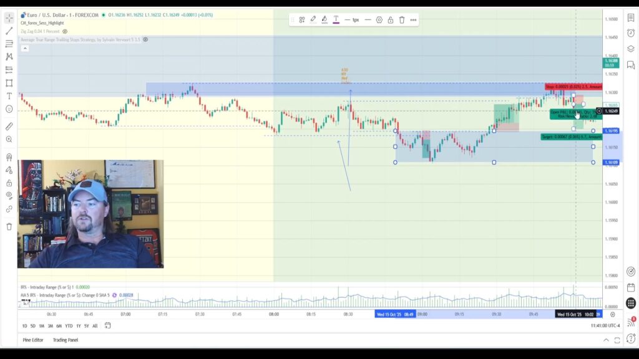Expand more options in floating toolbar
639x359 pixels.
tap(413, 20)
